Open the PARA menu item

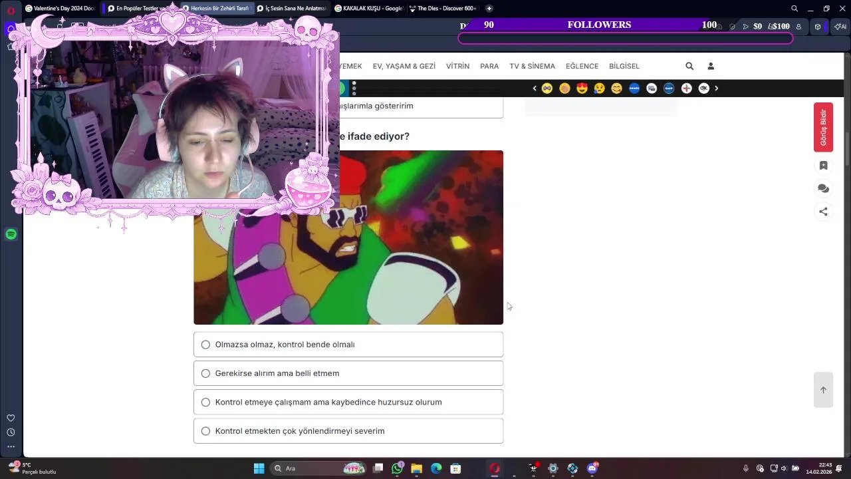click(489, 66)
